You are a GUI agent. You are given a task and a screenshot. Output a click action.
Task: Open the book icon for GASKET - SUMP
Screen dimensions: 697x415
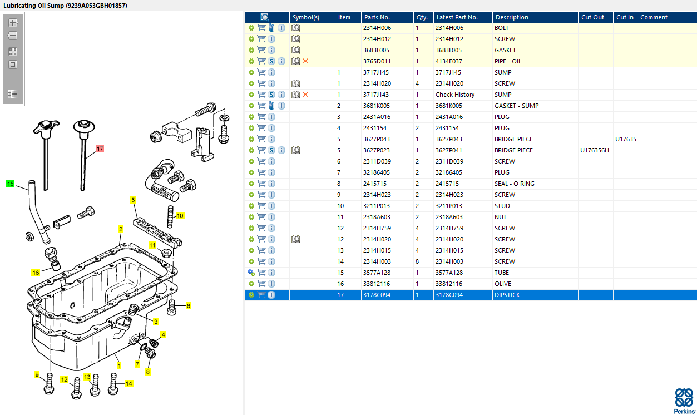point(271,106)
